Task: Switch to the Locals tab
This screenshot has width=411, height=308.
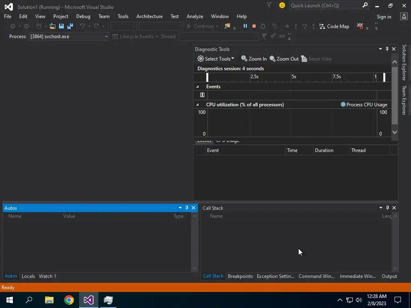Action: click(x=28, y=276)
